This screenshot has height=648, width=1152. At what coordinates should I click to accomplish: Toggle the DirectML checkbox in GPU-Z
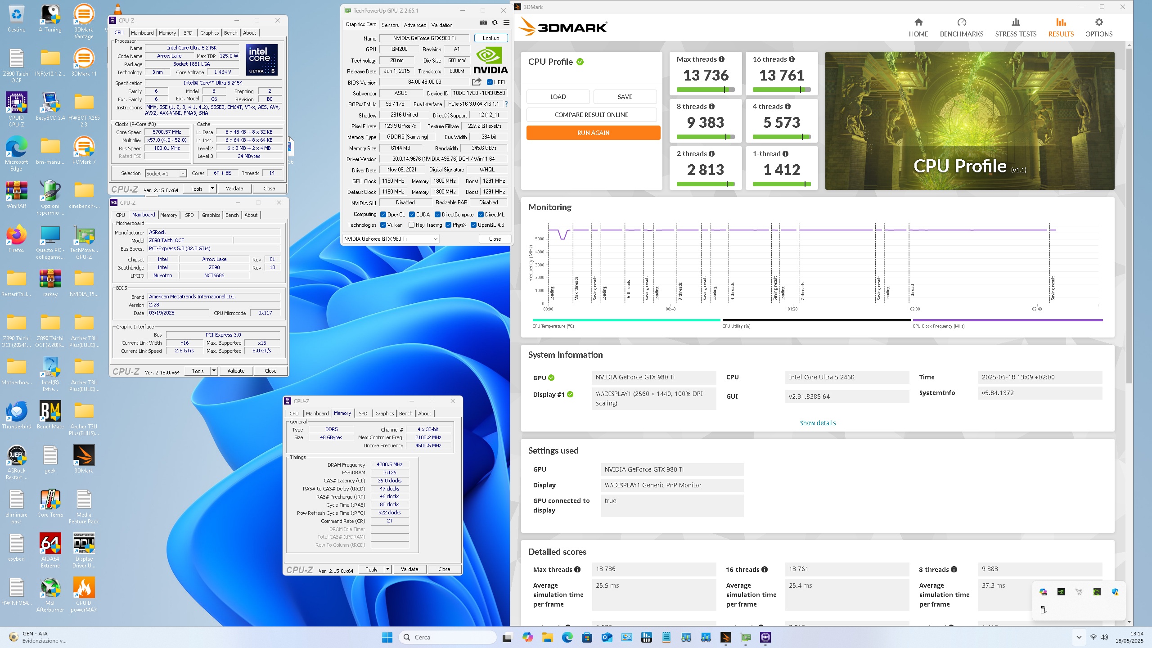click(481, 215)
